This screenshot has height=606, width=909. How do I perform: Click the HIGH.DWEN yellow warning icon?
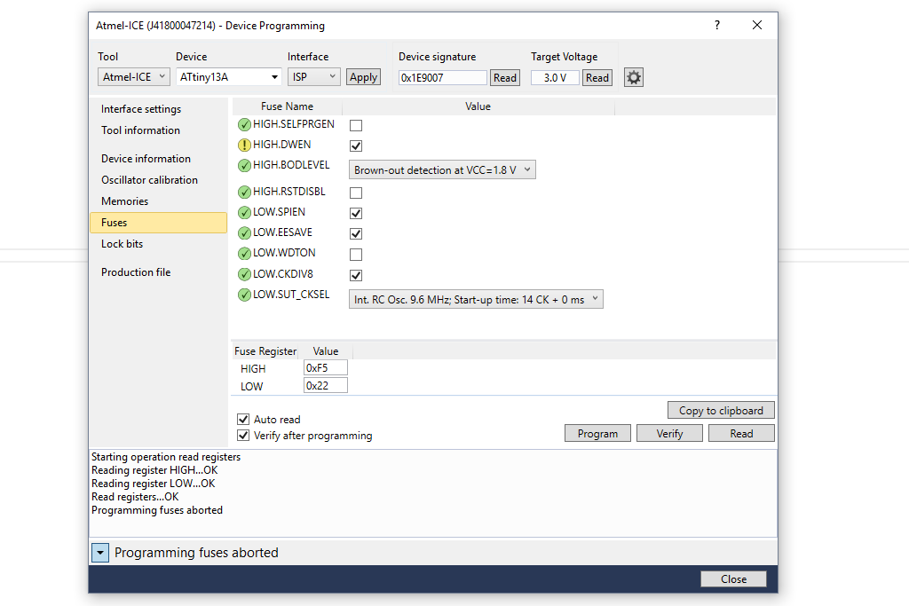[x=245, y=145]
